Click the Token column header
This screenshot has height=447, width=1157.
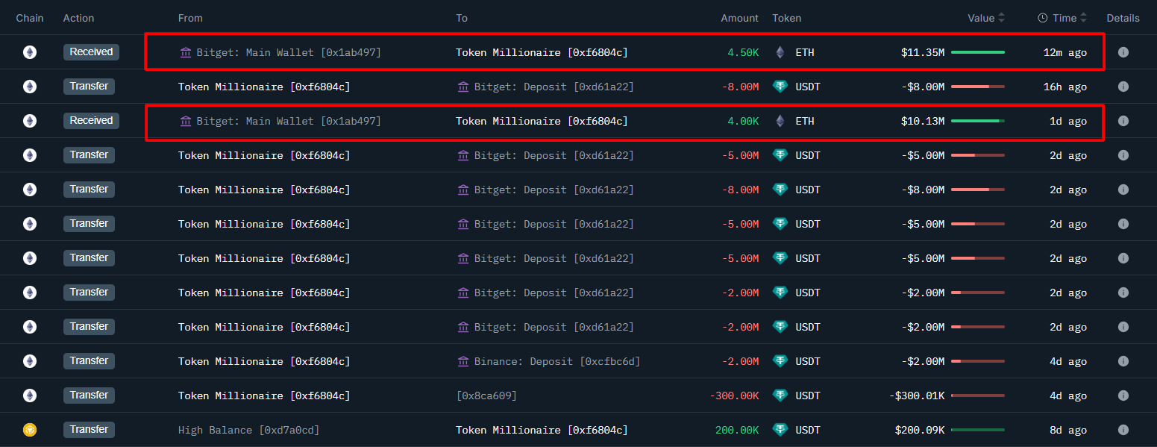coord(786,18)
